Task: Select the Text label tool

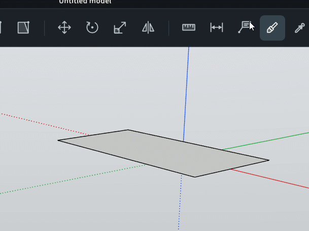Action: 245,27
